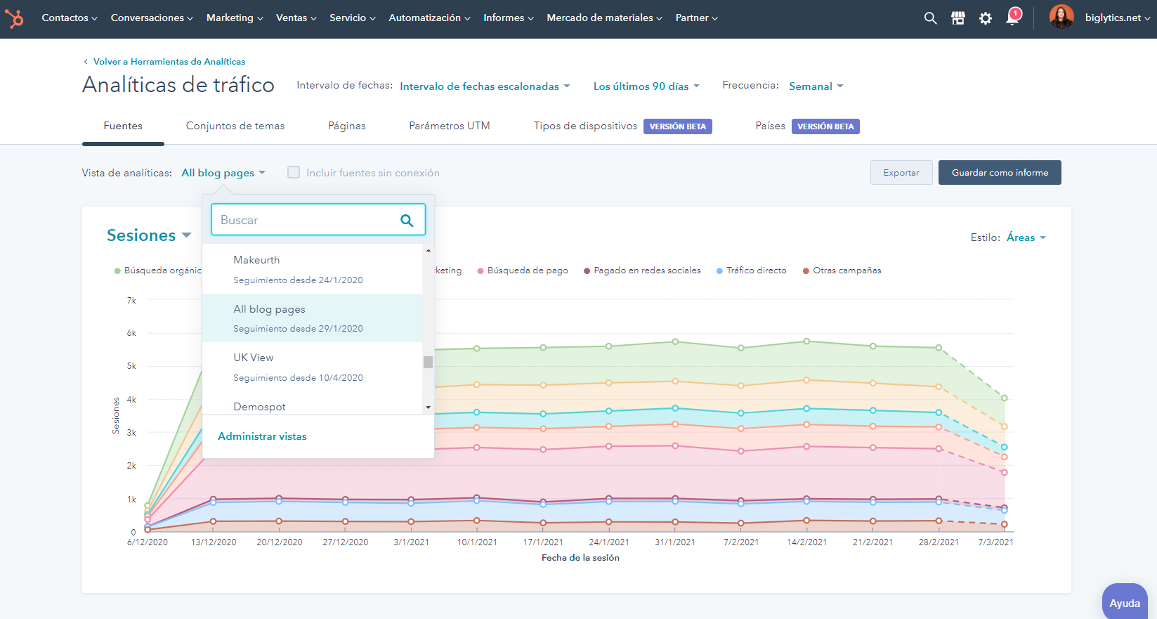Open the marketplace storefront icon
Screen dimensions: 1157x619
958,18
